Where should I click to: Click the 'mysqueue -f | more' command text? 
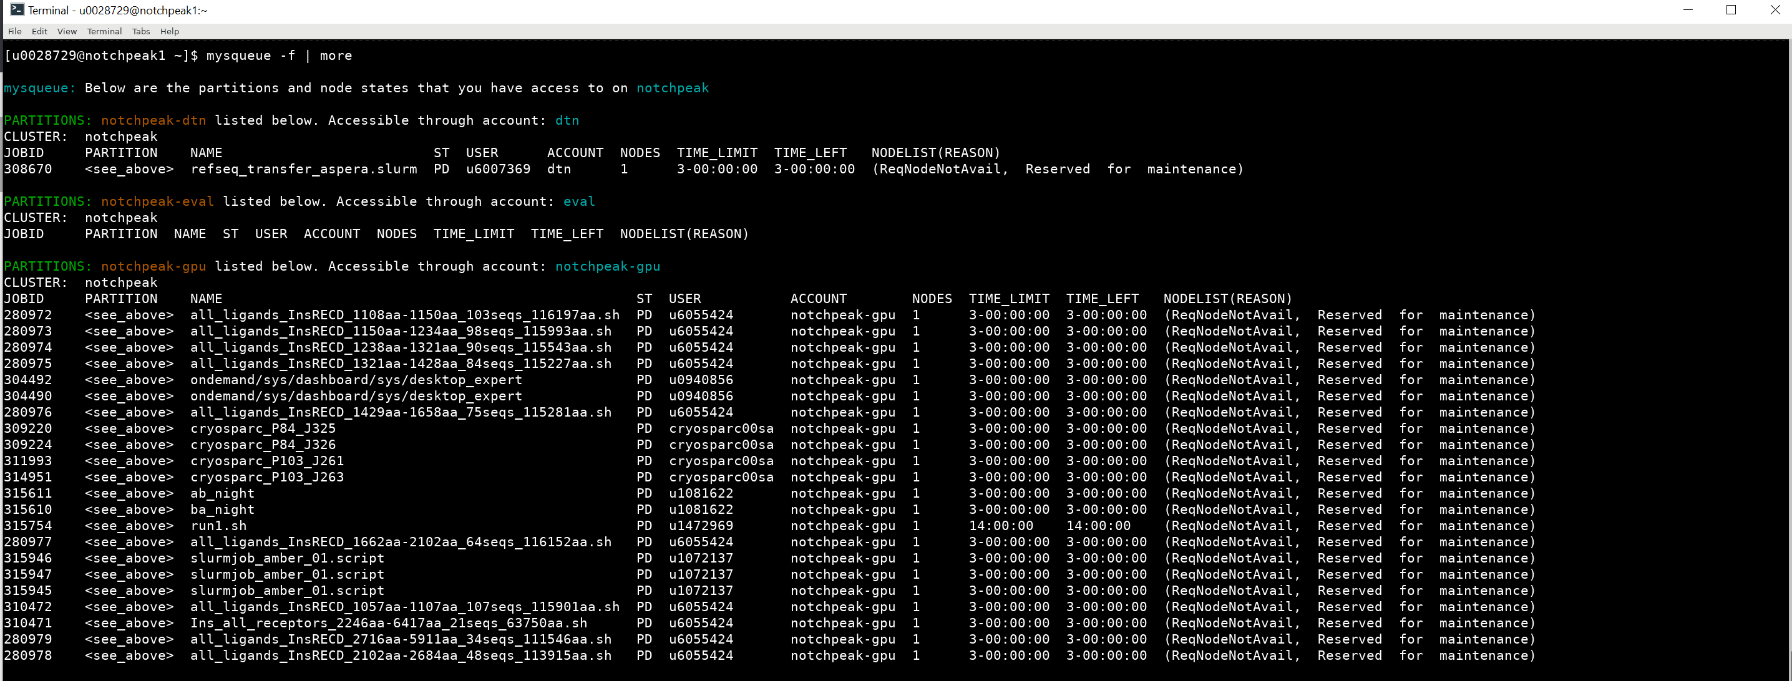tap(279, 56)
